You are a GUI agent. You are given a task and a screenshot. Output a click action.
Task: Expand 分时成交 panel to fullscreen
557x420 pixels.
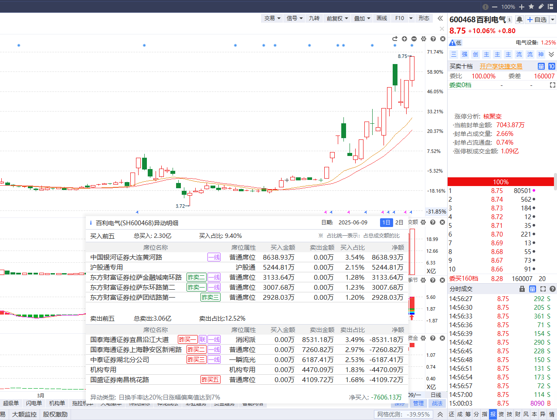point(543,289)
